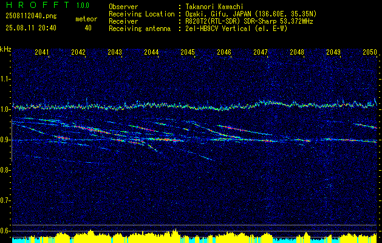Click the Ogaki, Gifu, JAPAN location text

click(x=251, y=14)
